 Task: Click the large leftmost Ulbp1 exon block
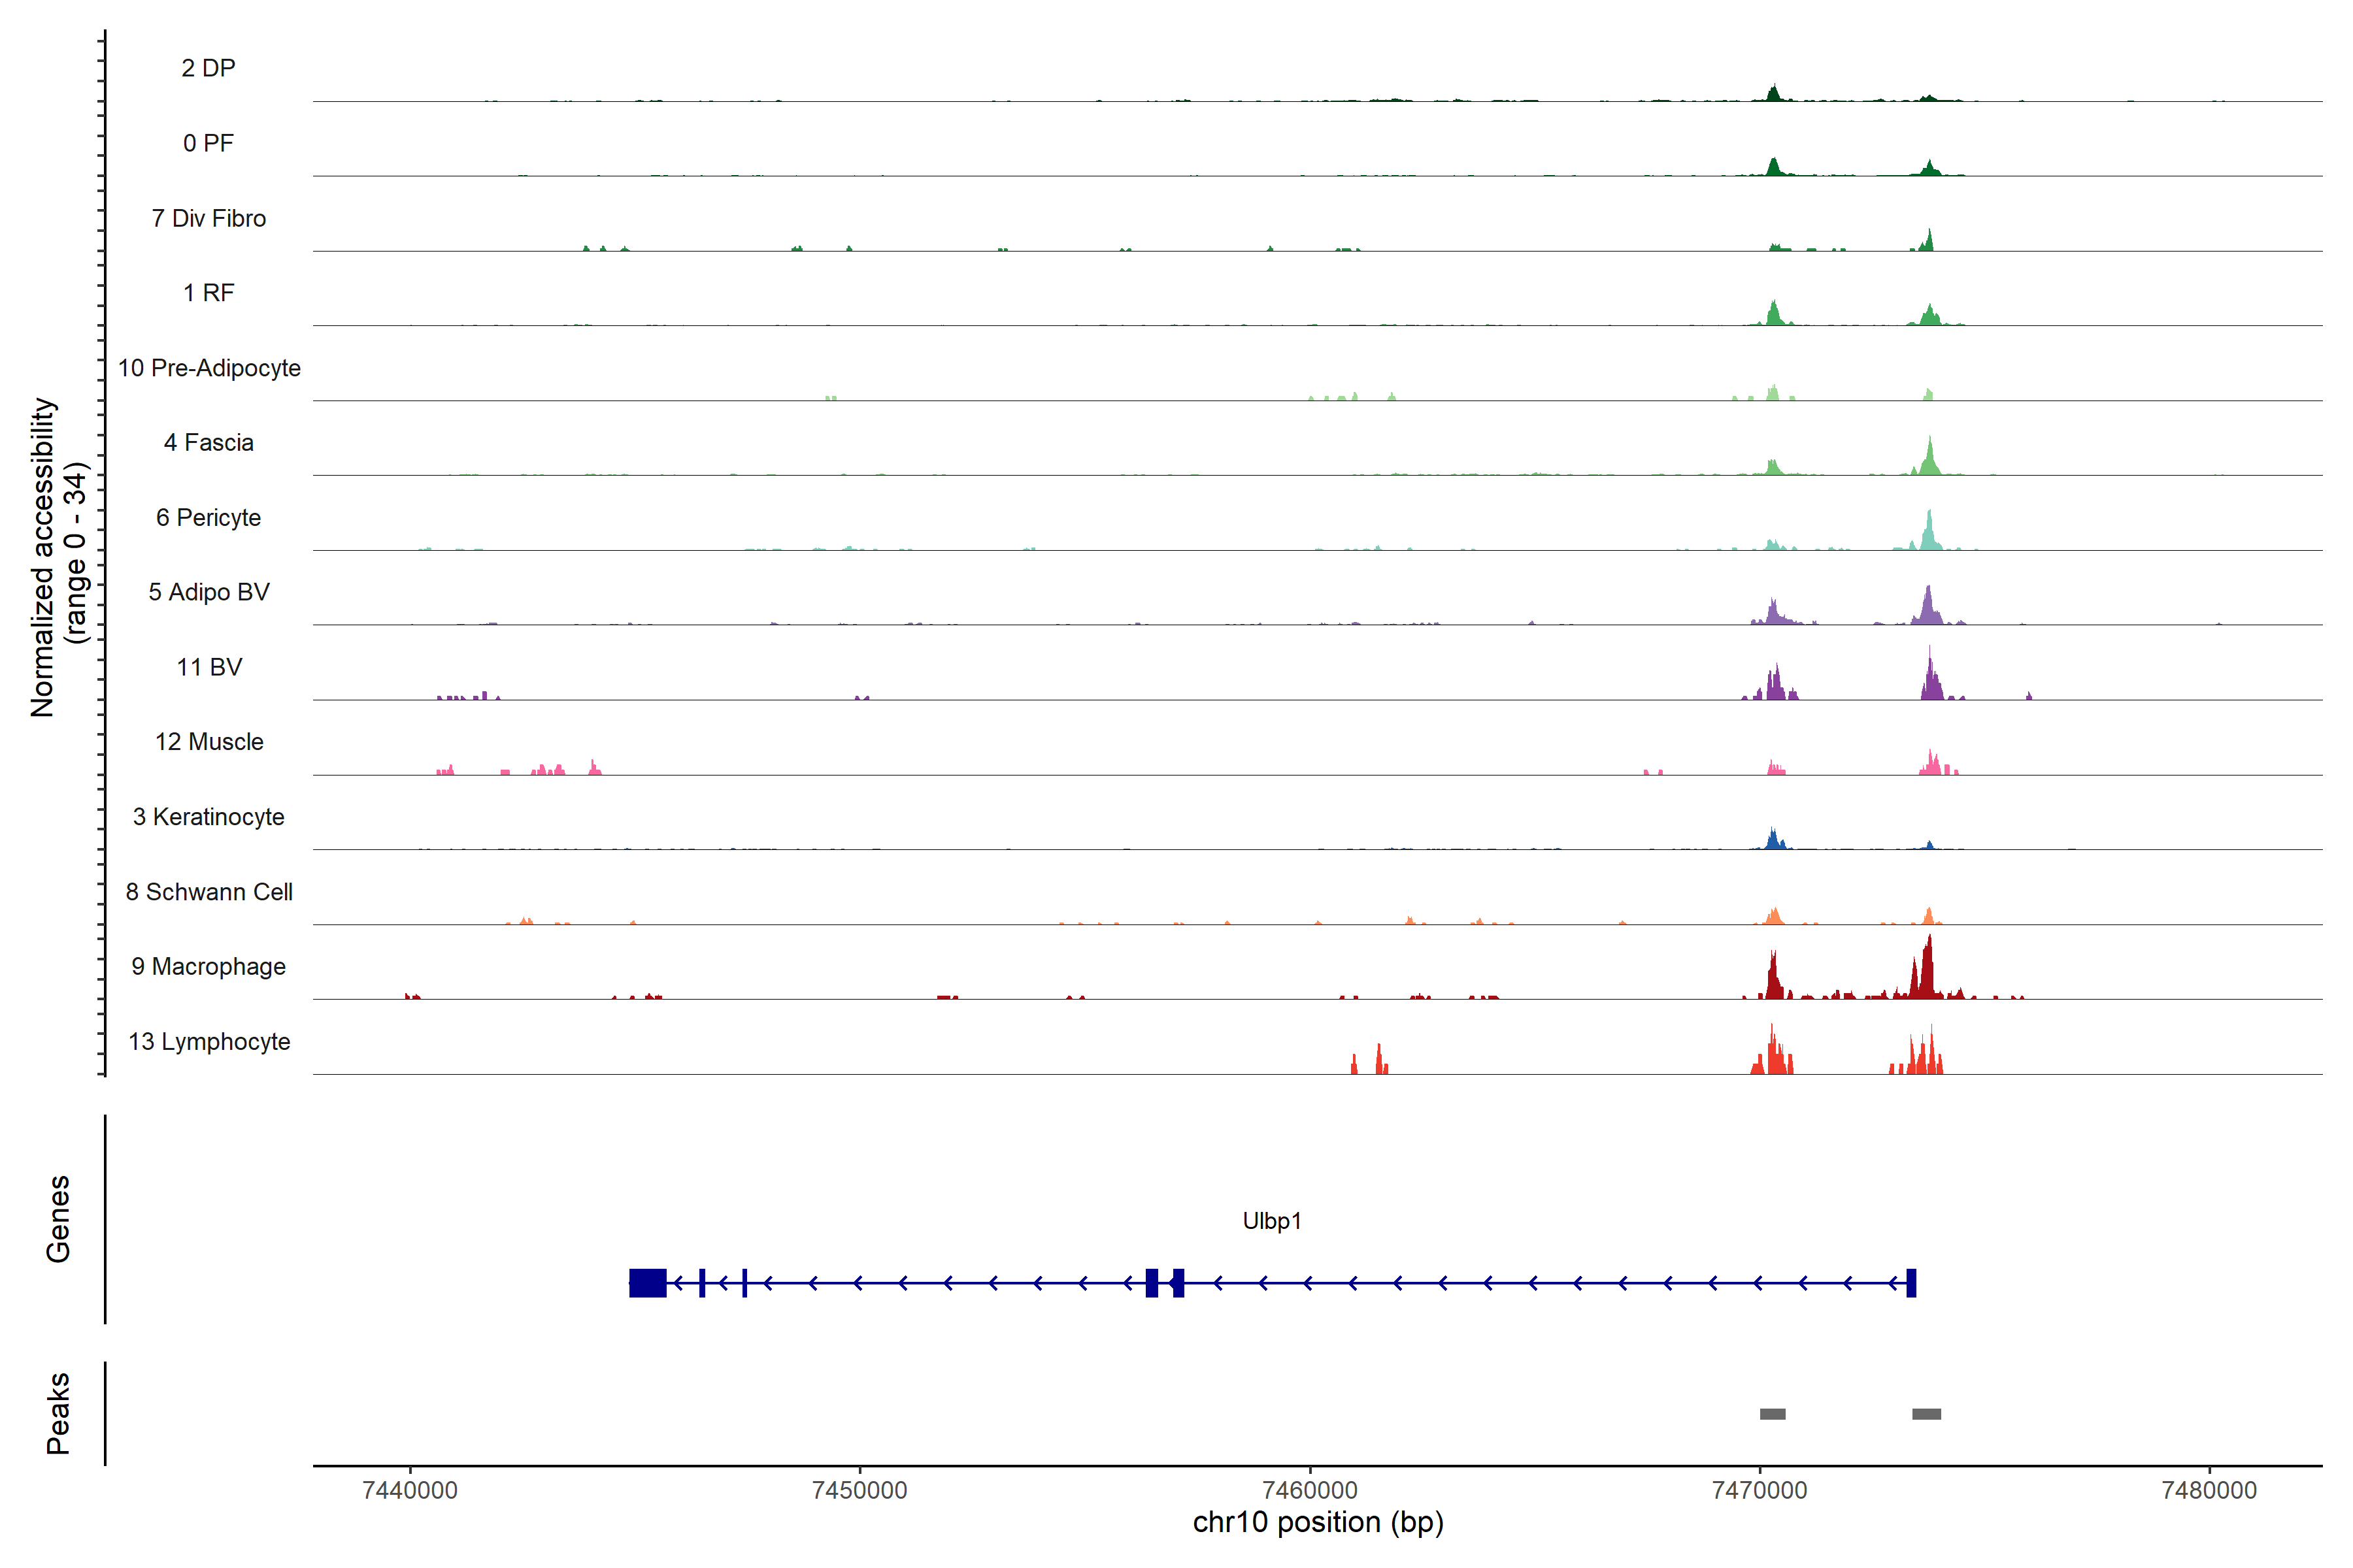point(647,1283)
